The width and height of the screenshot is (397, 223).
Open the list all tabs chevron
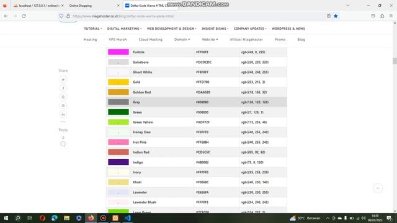coord(347,6)
